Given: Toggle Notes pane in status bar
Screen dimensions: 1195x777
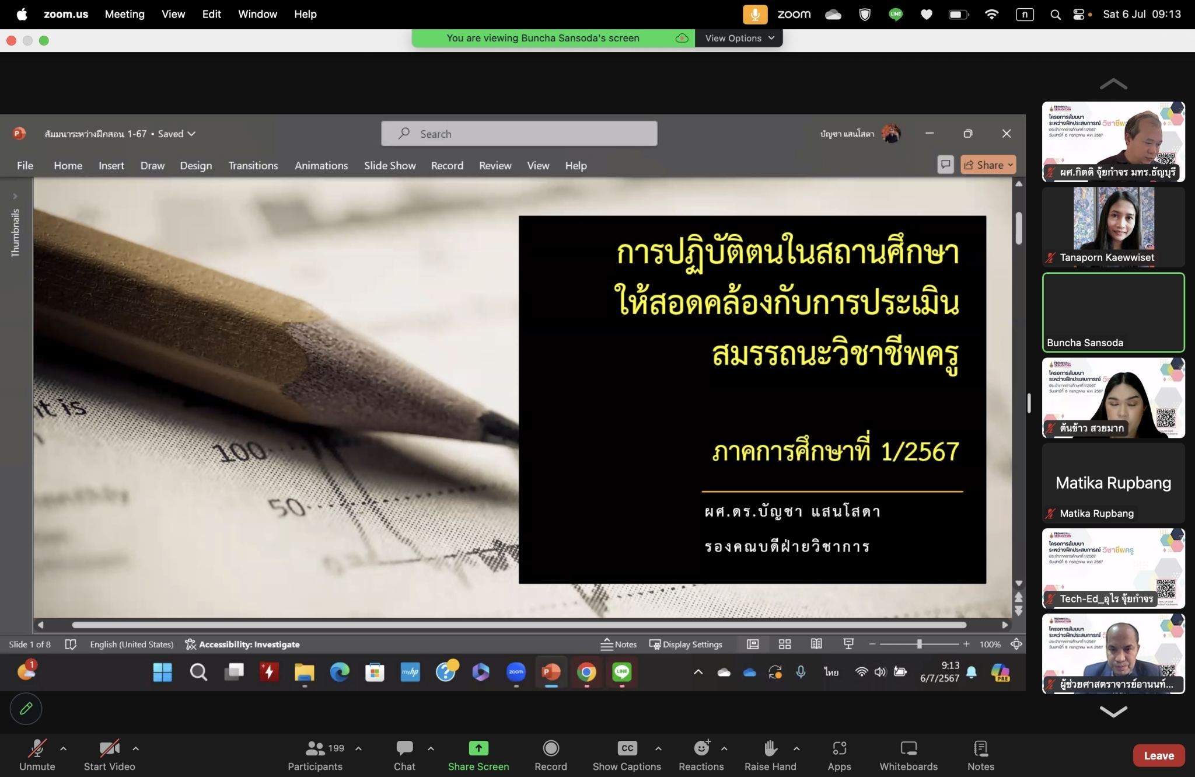Looking at the screenshot, I should pyautogui.click(x=619, y=644).
